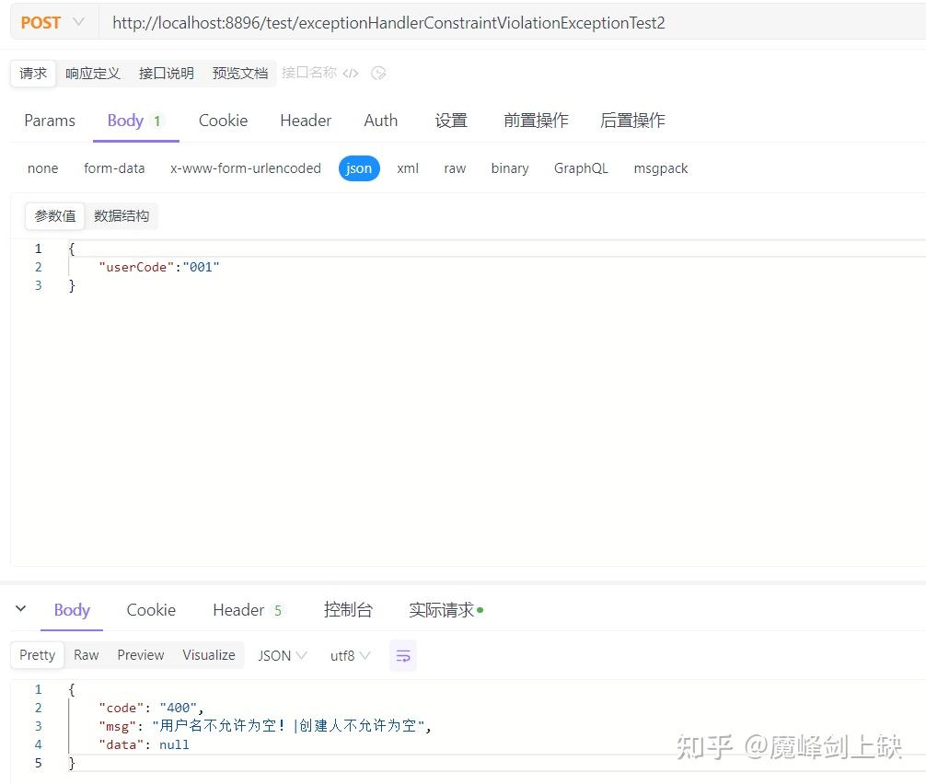
Task: Click the Raw response view button
Action: [x=86, y=655]
